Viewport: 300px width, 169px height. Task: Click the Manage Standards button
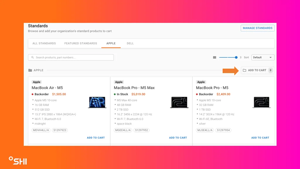(258, 28)
